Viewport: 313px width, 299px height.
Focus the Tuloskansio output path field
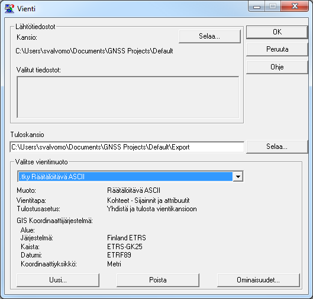coord(127,147)
